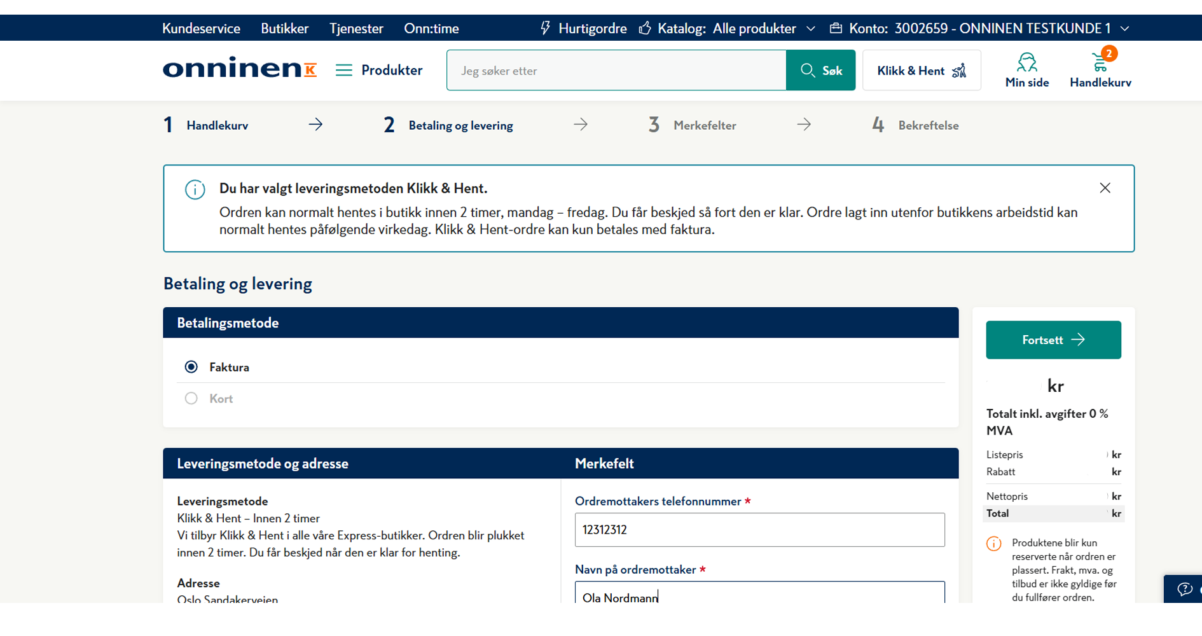This screenshot has height=636, width=1202.
Task: Select step 4 Bekreftelse
Action: click(915, 125)
